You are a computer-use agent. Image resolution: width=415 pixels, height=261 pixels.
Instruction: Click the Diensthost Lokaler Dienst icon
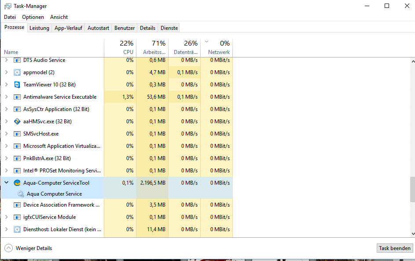click(x=17, y=229)
